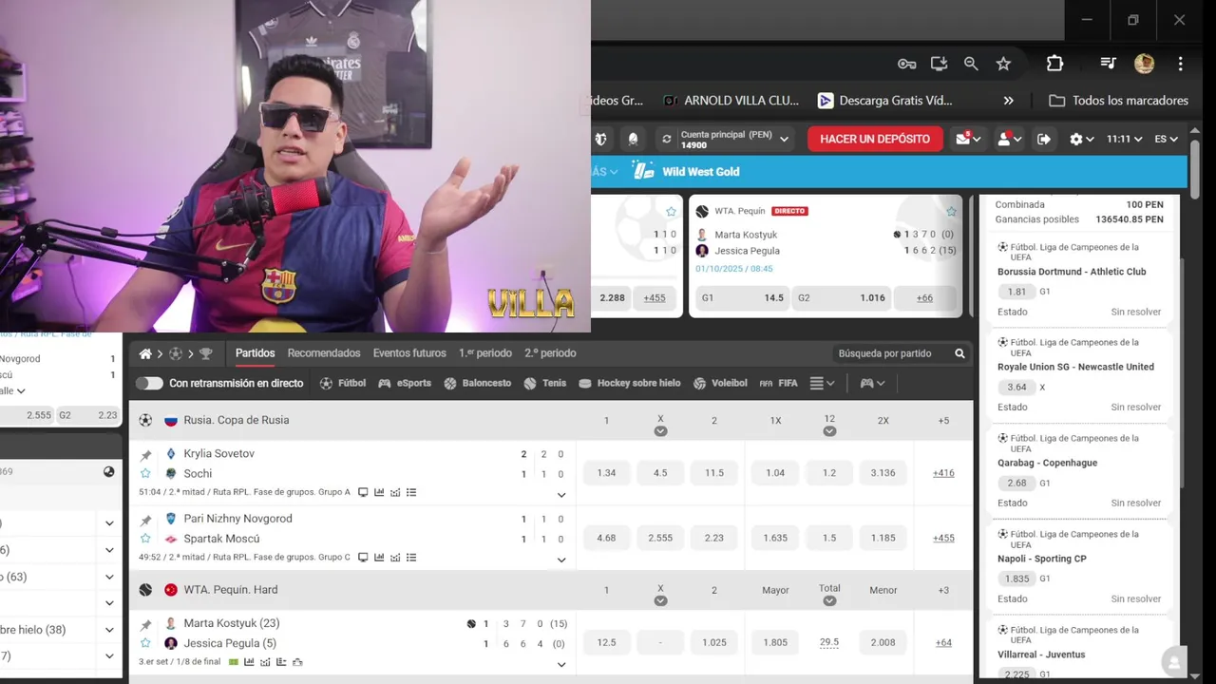Pin the Marta Kostyuk match
The image size is (1216, 684).
(x=145, y=625)
